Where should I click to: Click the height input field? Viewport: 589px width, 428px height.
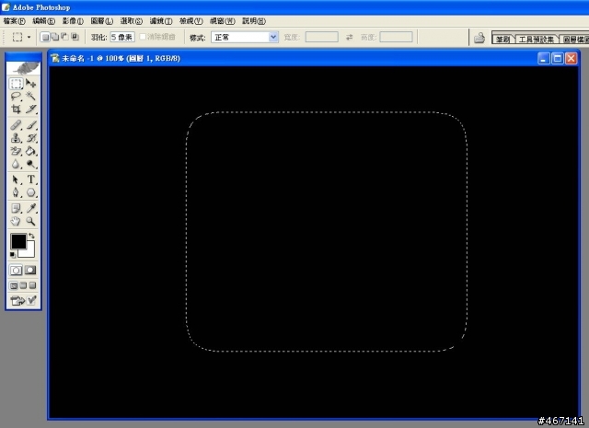tap(396, 37)
